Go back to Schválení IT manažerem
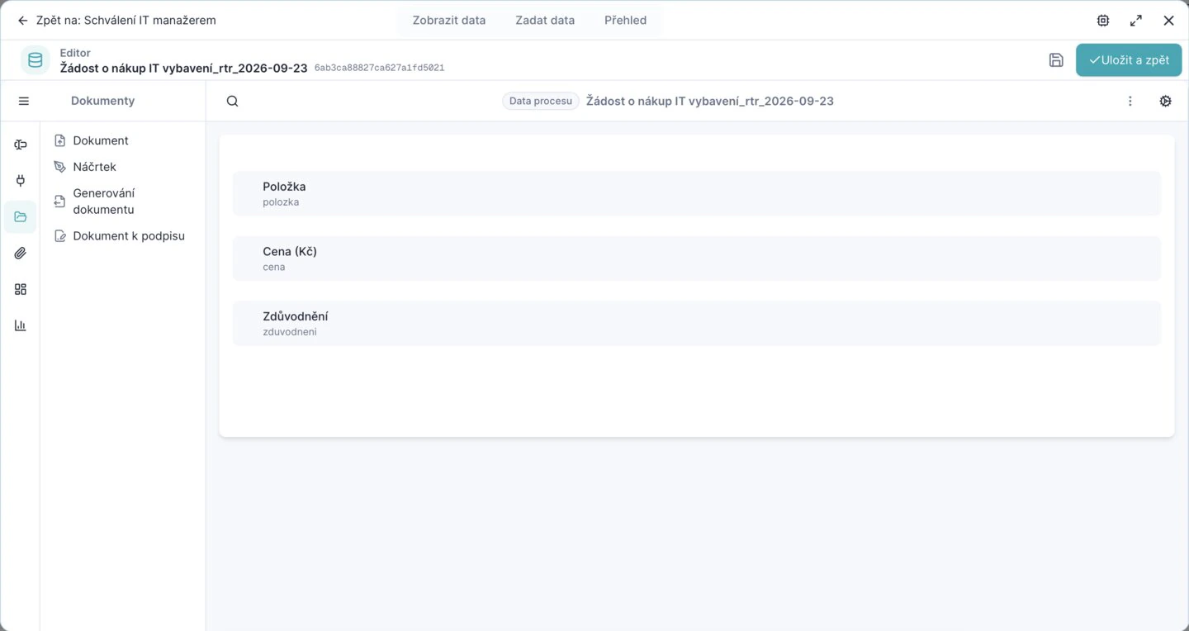This screenshot has width=1189, height=631. [x=116, y=20]
